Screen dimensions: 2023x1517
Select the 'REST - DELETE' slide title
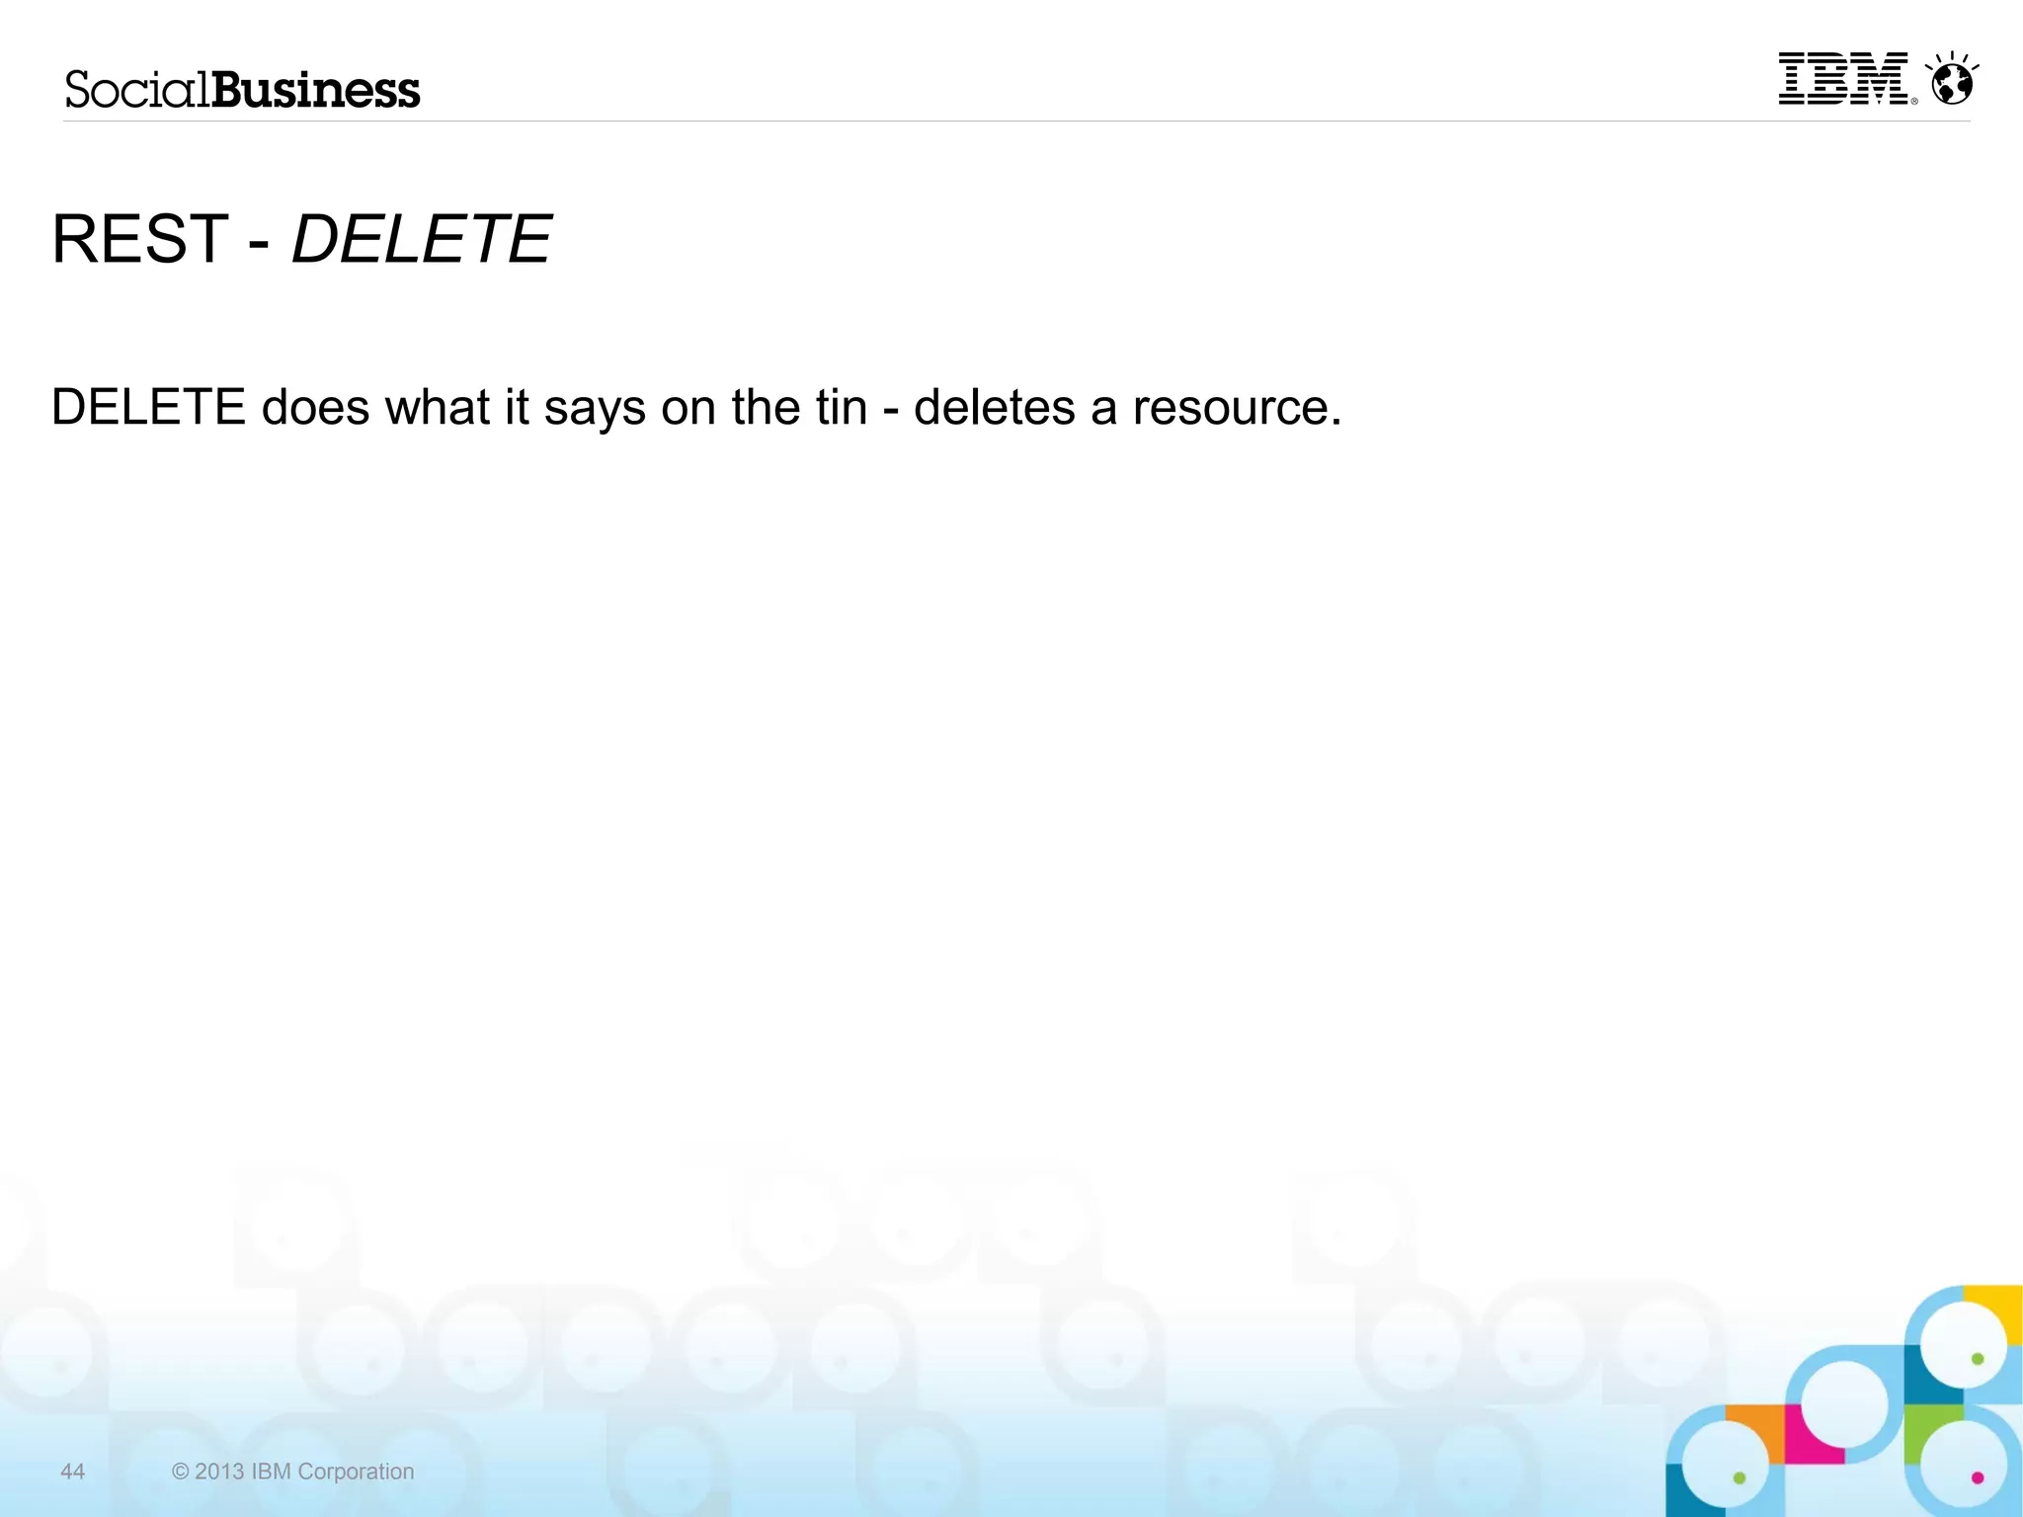pyautogui.click(x=301, y=239)
